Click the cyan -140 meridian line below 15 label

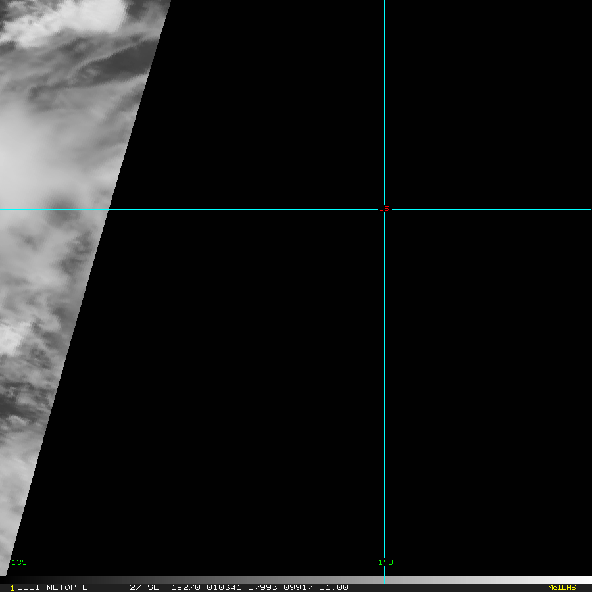pos(384,378)
